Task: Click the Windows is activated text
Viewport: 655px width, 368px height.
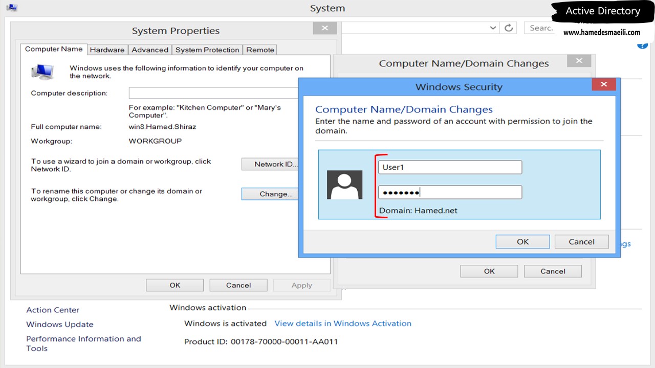Action: point(226,324)
